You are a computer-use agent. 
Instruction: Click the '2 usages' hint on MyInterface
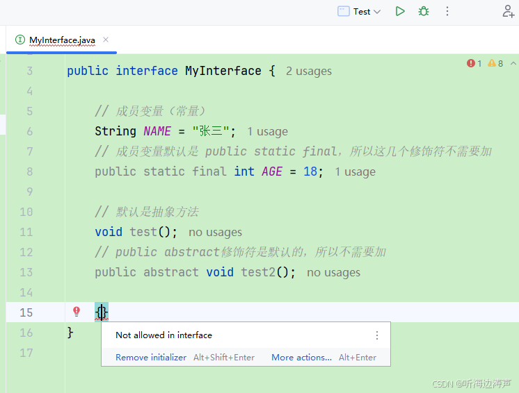click(x=308, y=71)
